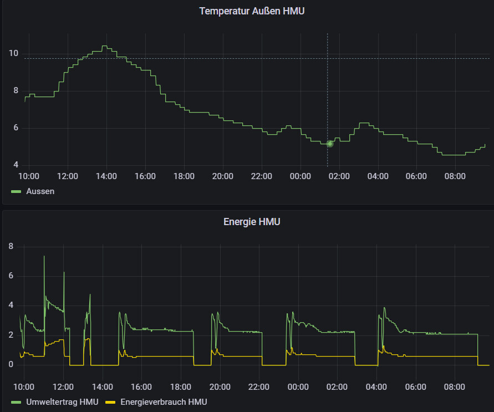
Task: Click the yellow swatch beside Energieverbrauch HMU
Action: pyautogui.click(x=110, y=402)
